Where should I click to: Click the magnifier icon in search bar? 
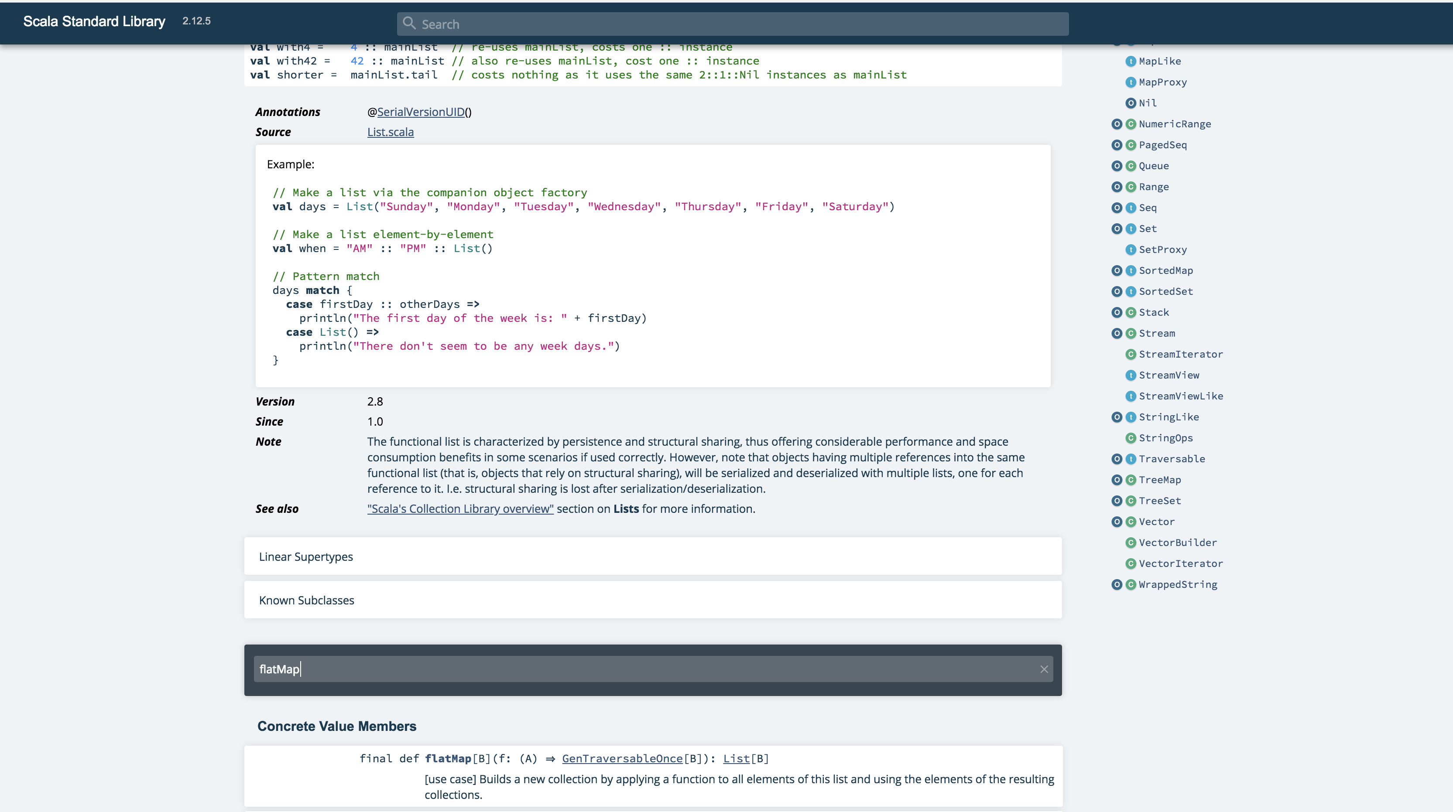pos(410,24)
